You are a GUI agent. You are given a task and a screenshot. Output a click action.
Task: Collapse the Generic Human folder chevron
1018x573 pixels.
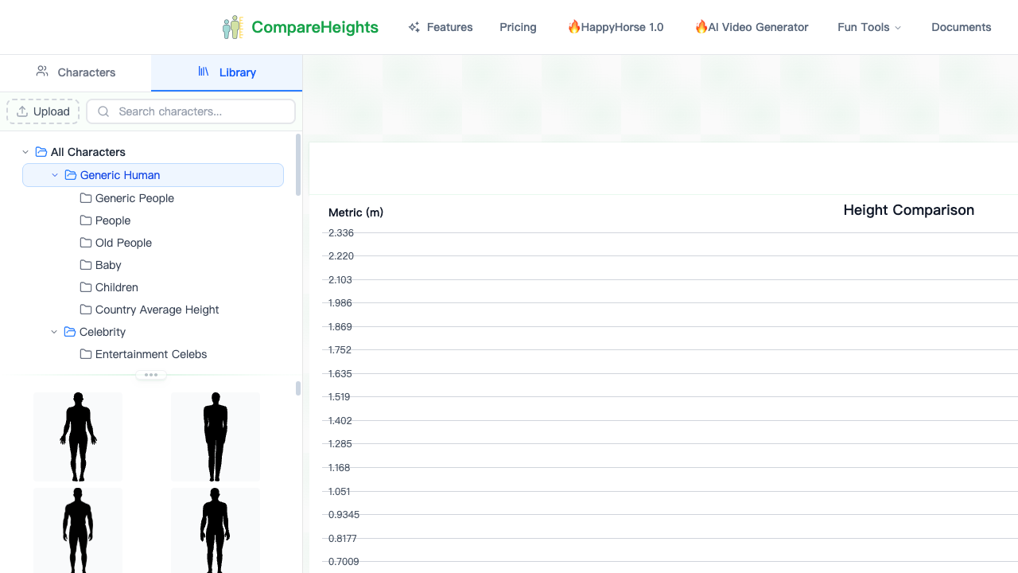[55, 175]
